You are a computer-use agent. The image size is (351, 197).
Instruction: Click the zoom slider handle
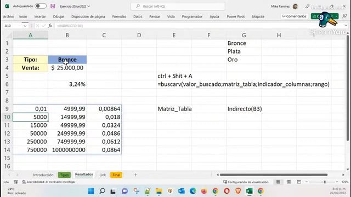click(325, 182)
